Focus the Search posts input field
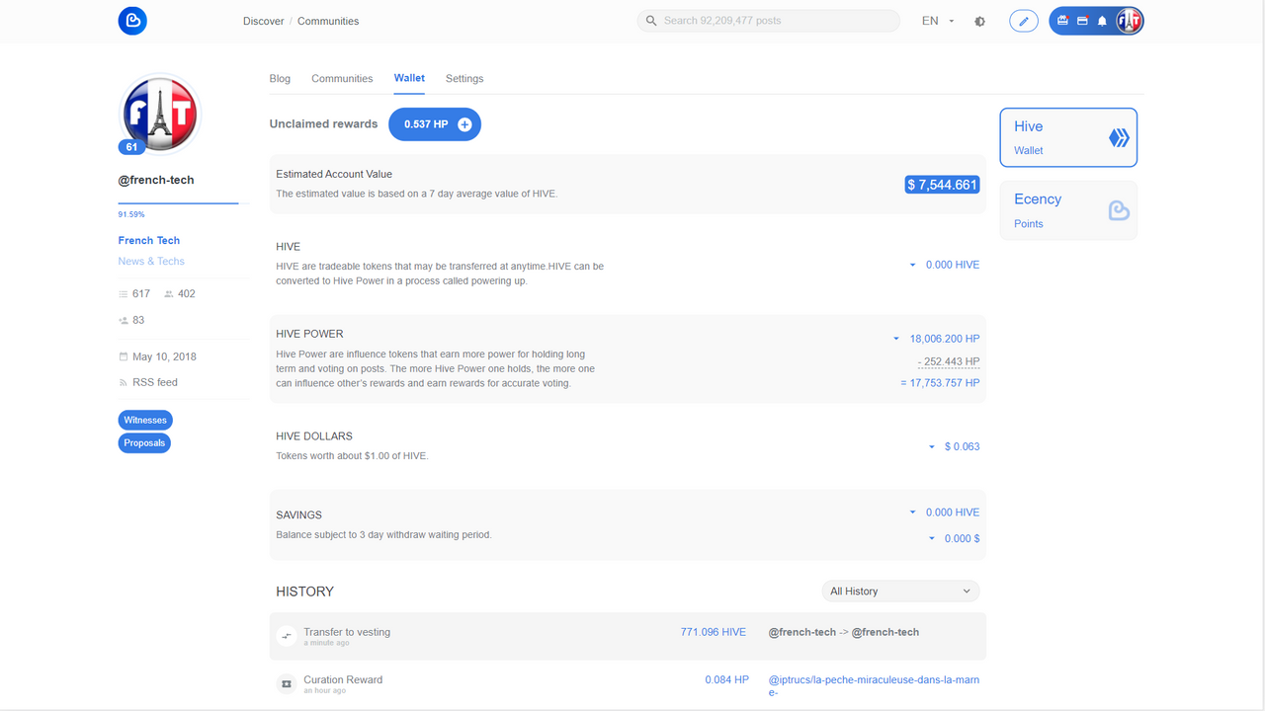Viewport: 1265px width, 711px height. click(x=769, y=21)
